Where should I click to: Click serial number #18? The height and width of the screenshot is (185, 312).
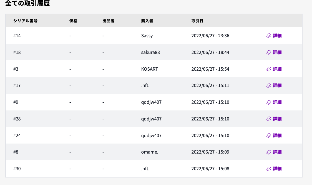[x=17, y=52]
